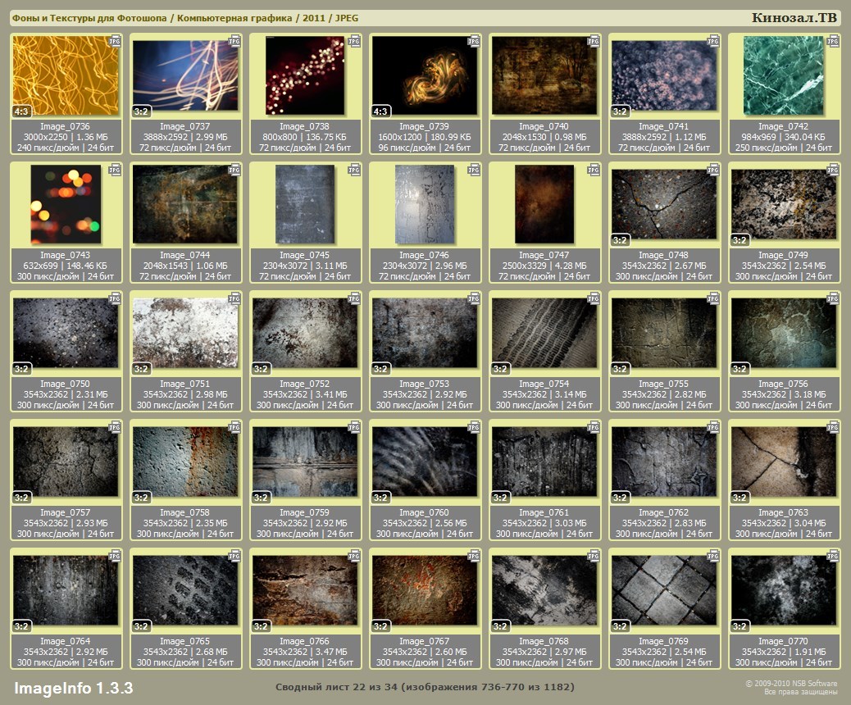
Task: Click the JPG badge on Image_0770
Action: click(x=833, y=556)
